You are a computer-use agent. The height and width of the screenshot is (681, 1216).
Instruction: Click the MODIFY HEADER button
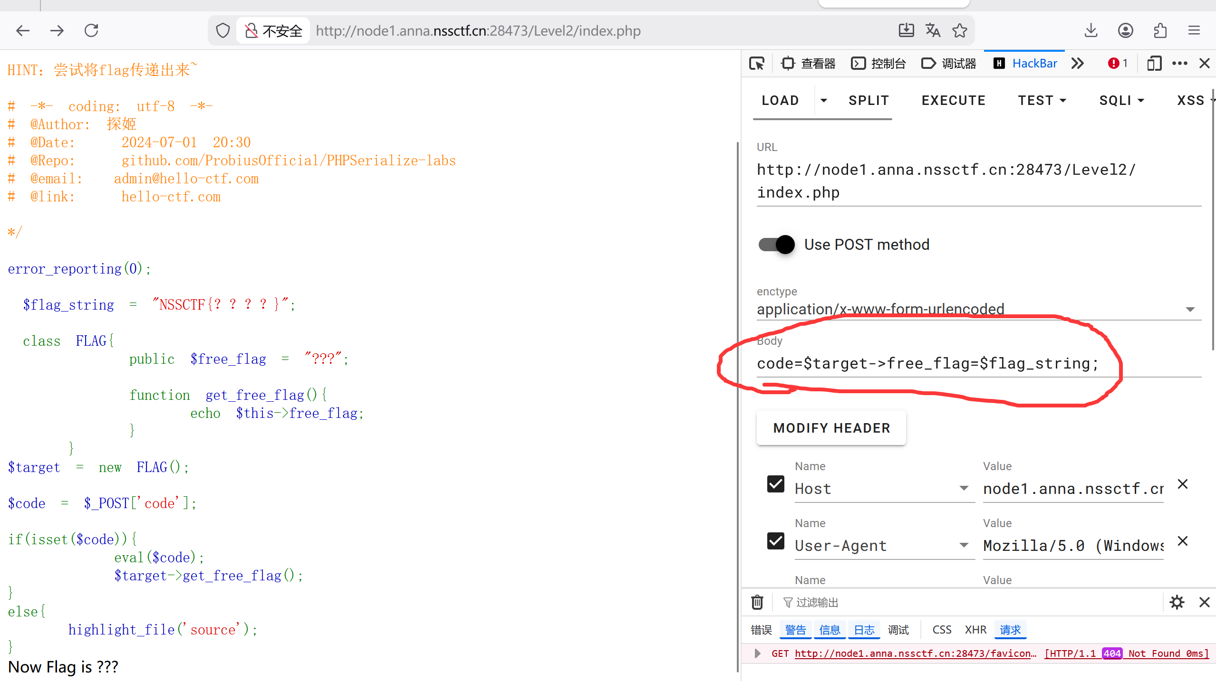tap(831, 428)
